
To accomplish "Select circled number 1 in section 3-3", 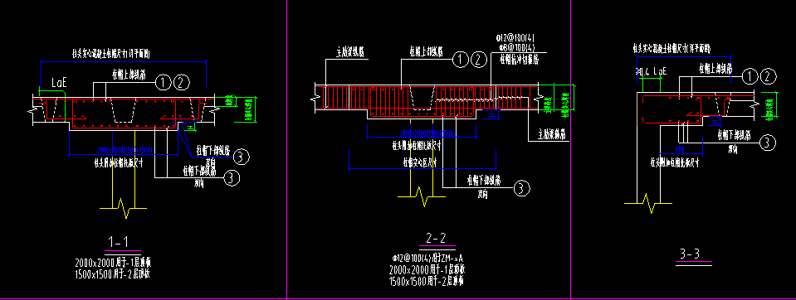I will [x=750, y=76].
